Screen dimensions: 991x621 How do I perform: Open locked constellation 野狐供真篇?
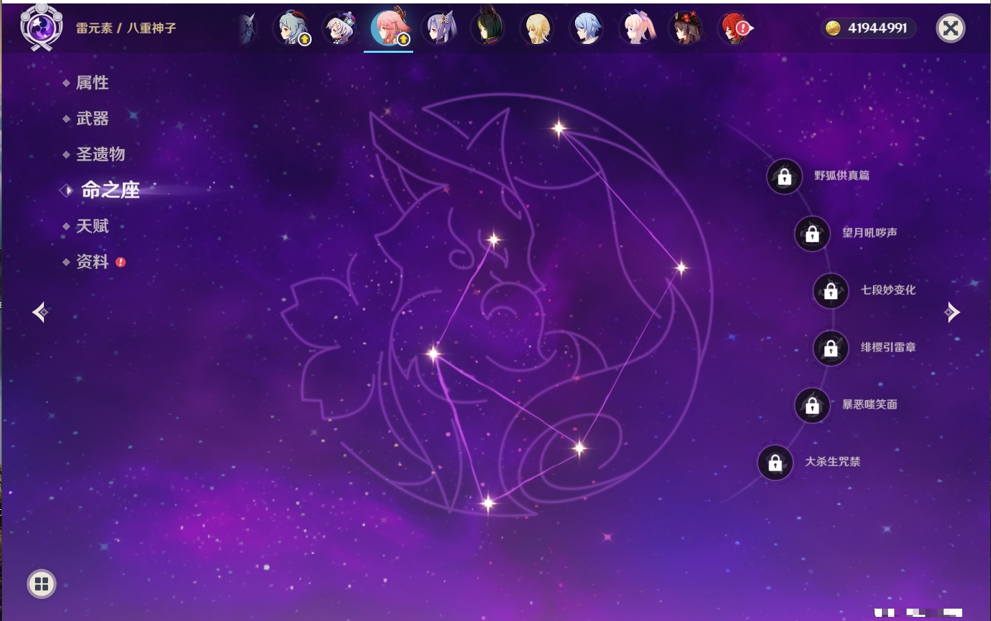tap(784, 177)
